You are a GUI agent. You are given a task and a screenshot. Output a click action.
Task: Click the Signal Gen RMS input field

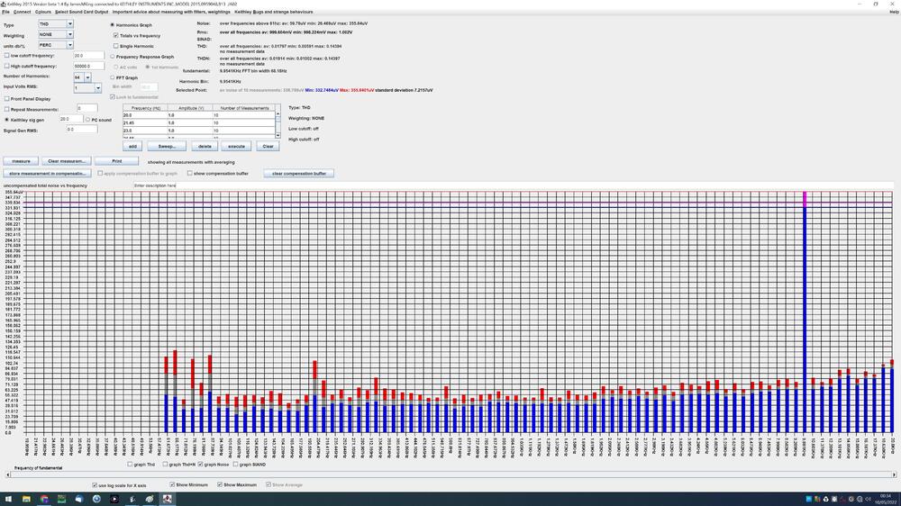point(81,130)
